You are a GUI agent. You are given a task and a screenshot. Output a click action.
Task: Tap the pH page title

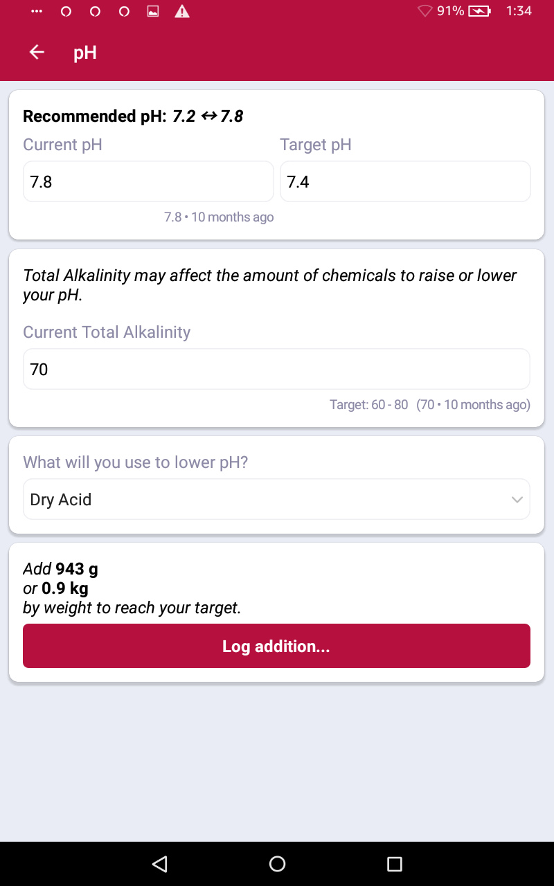[85, 53]
